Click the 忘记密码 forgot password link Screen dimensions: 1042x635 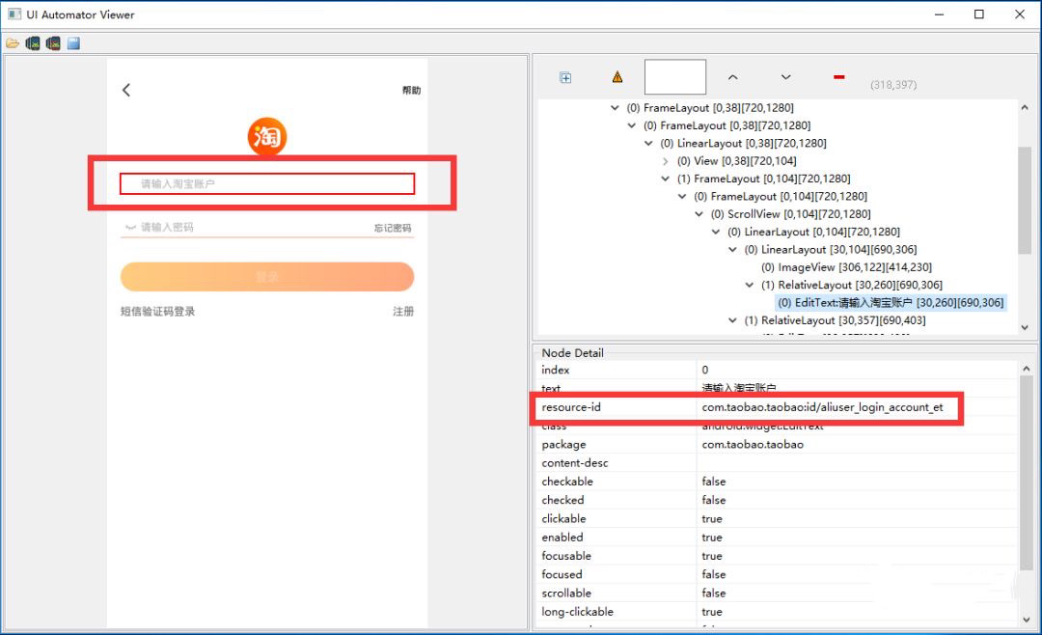point(393,228)
